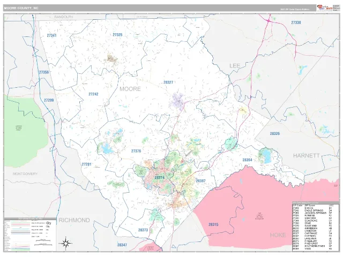The width and height of the screenshot is (343, 257).
Task: Click the EAGLE SPRINGS row in ZIP index
Action: [313, 210]
